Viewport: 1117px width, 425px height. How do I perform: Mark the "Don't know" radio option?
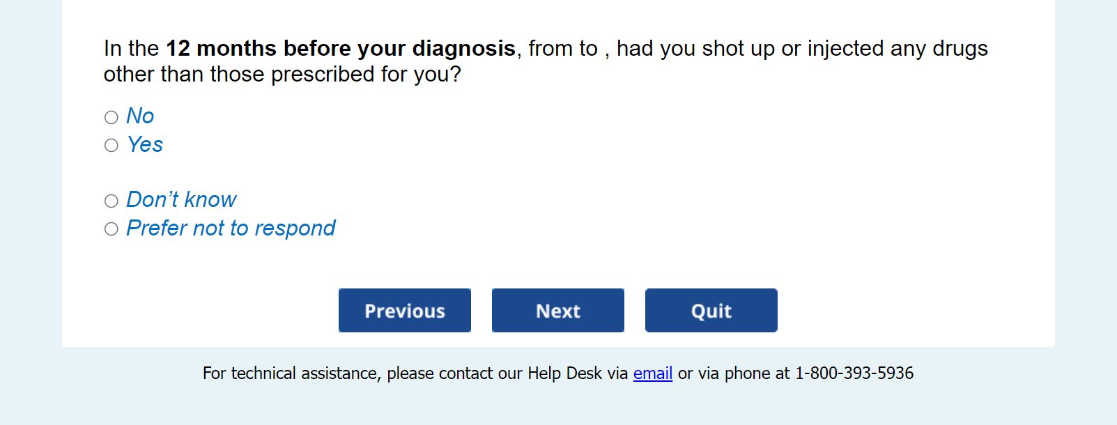[111, 201]
